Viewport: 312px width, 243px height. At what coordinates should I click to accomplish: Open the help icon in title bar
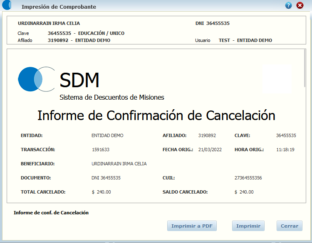[x=288, y=5]
